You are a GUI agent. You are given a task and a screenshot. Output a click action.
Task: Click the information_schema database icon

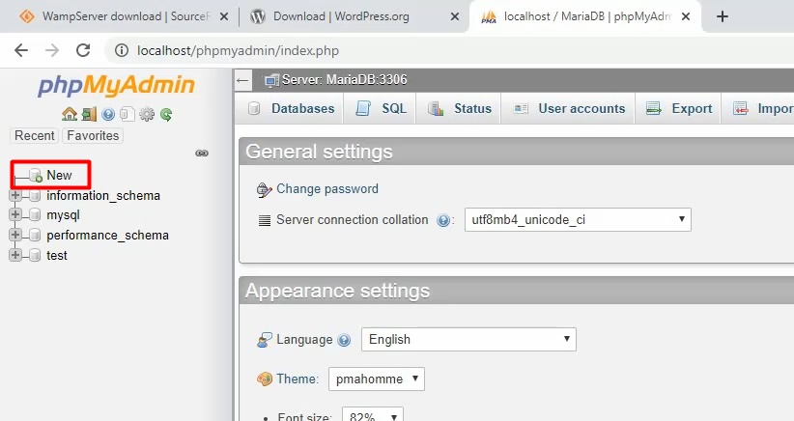click(x=35, y=195)
